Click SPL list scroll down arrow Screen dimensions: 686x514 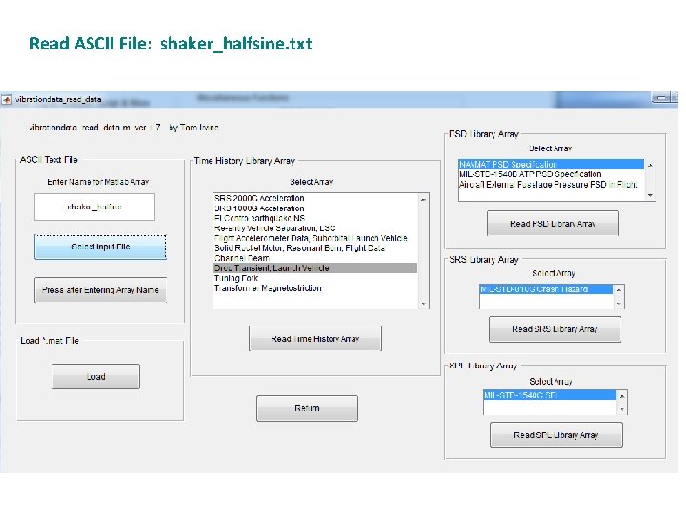click(x=621, y=409)
